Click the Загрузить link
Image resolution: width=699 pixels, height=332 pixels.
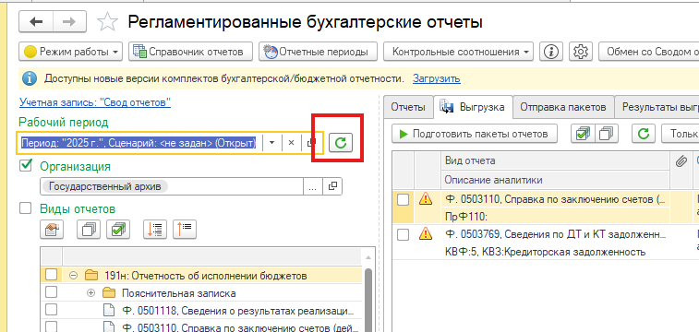pyautogui.click(x=437, y=79)
